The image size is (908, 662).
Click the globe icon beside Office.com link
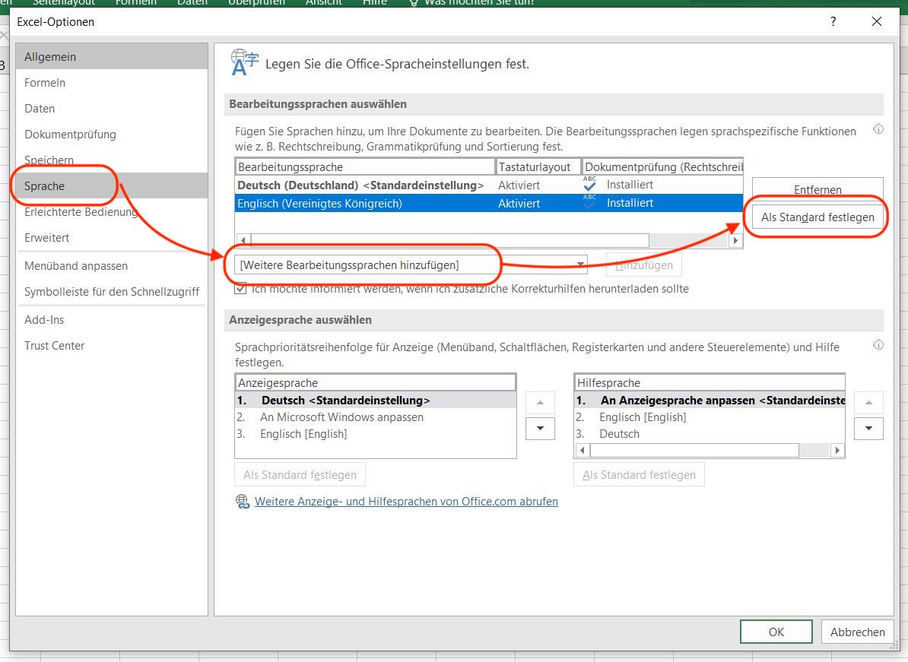coord(243,501)
